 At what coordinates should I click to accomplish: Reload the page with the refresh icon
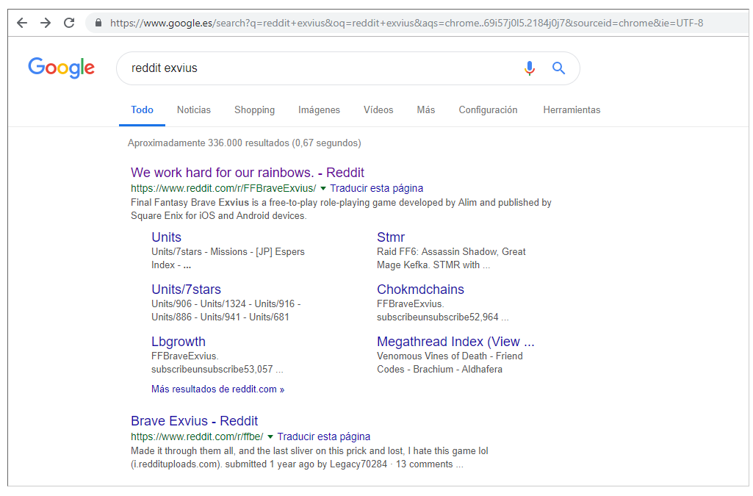coord(69,23)
